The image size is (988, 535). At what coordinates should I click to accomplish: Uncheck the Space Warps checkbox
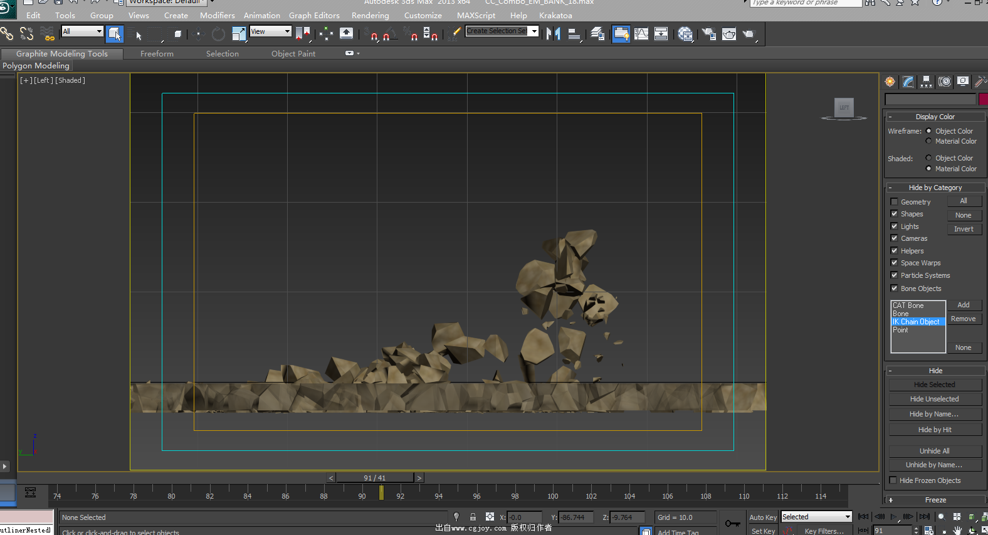tap(895, 263)
